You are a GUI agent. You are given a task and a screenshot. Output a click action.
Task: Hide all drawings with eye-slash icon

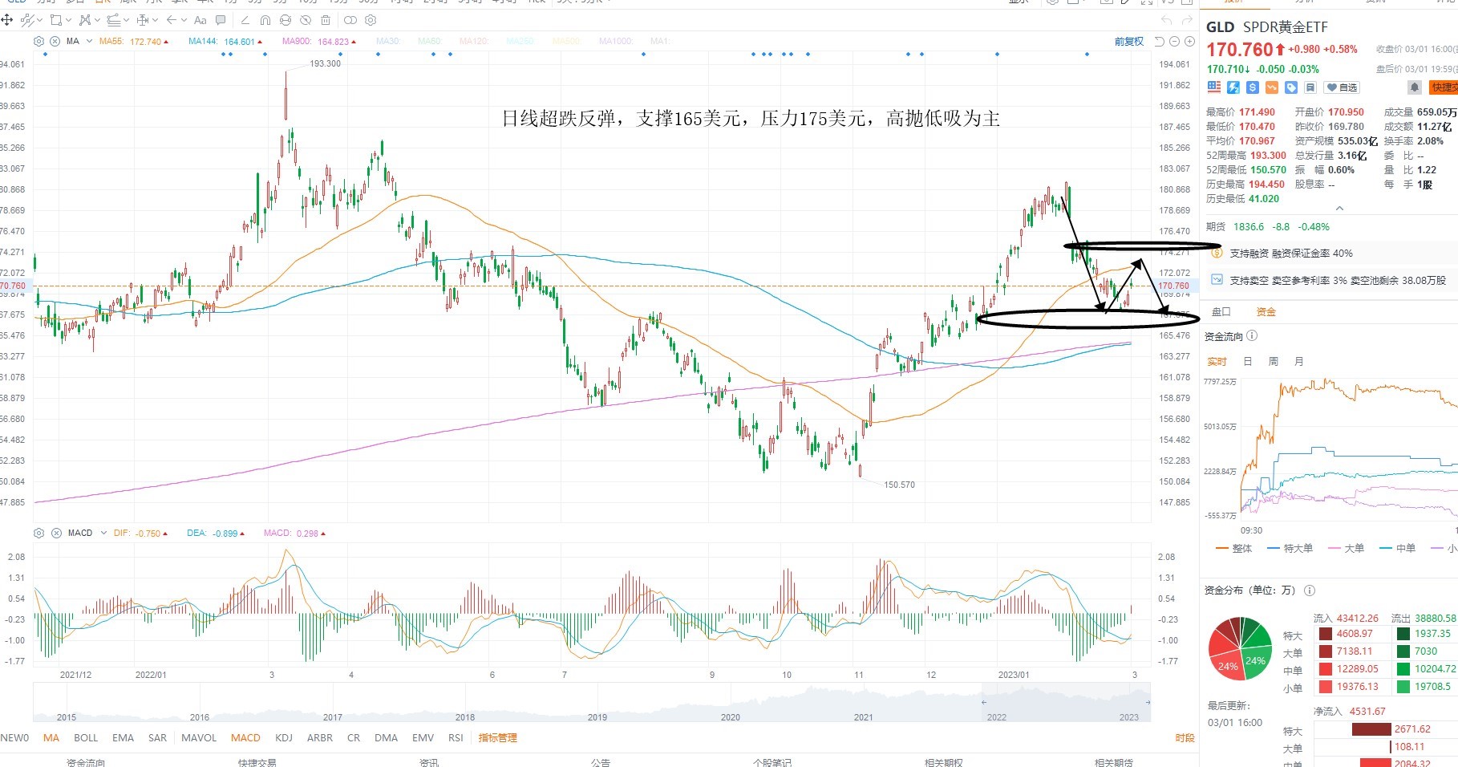(x=306, y=20)
